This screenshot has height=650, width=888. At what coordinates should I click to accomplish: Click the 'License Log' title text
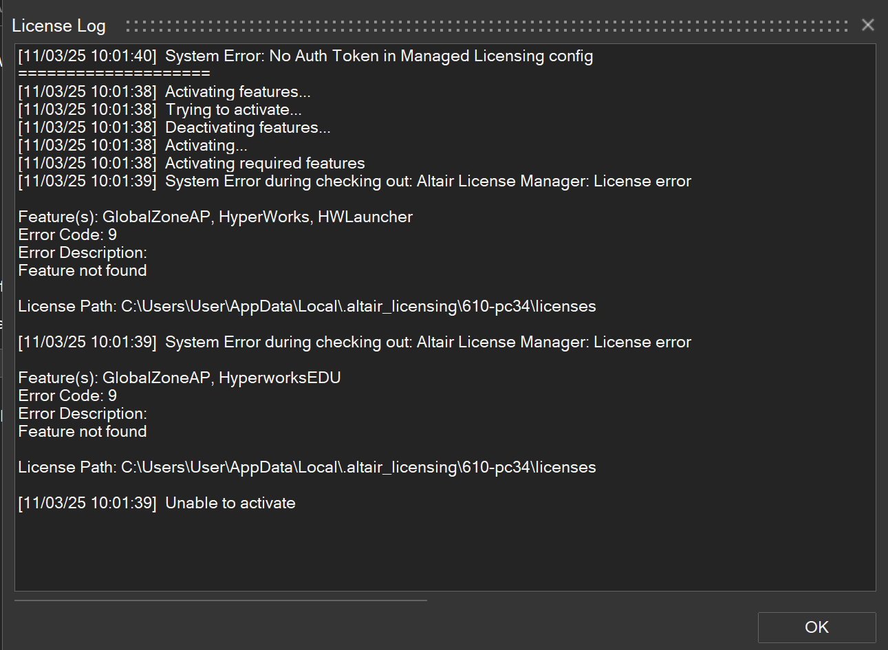(x=59, y=25)
